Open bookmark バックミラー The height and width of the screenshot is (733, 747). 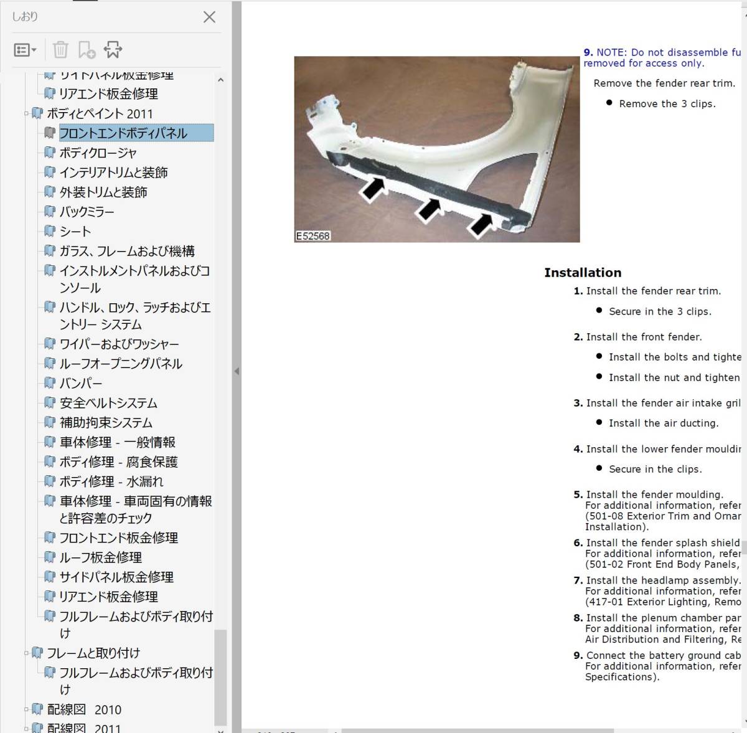(87, 212)
